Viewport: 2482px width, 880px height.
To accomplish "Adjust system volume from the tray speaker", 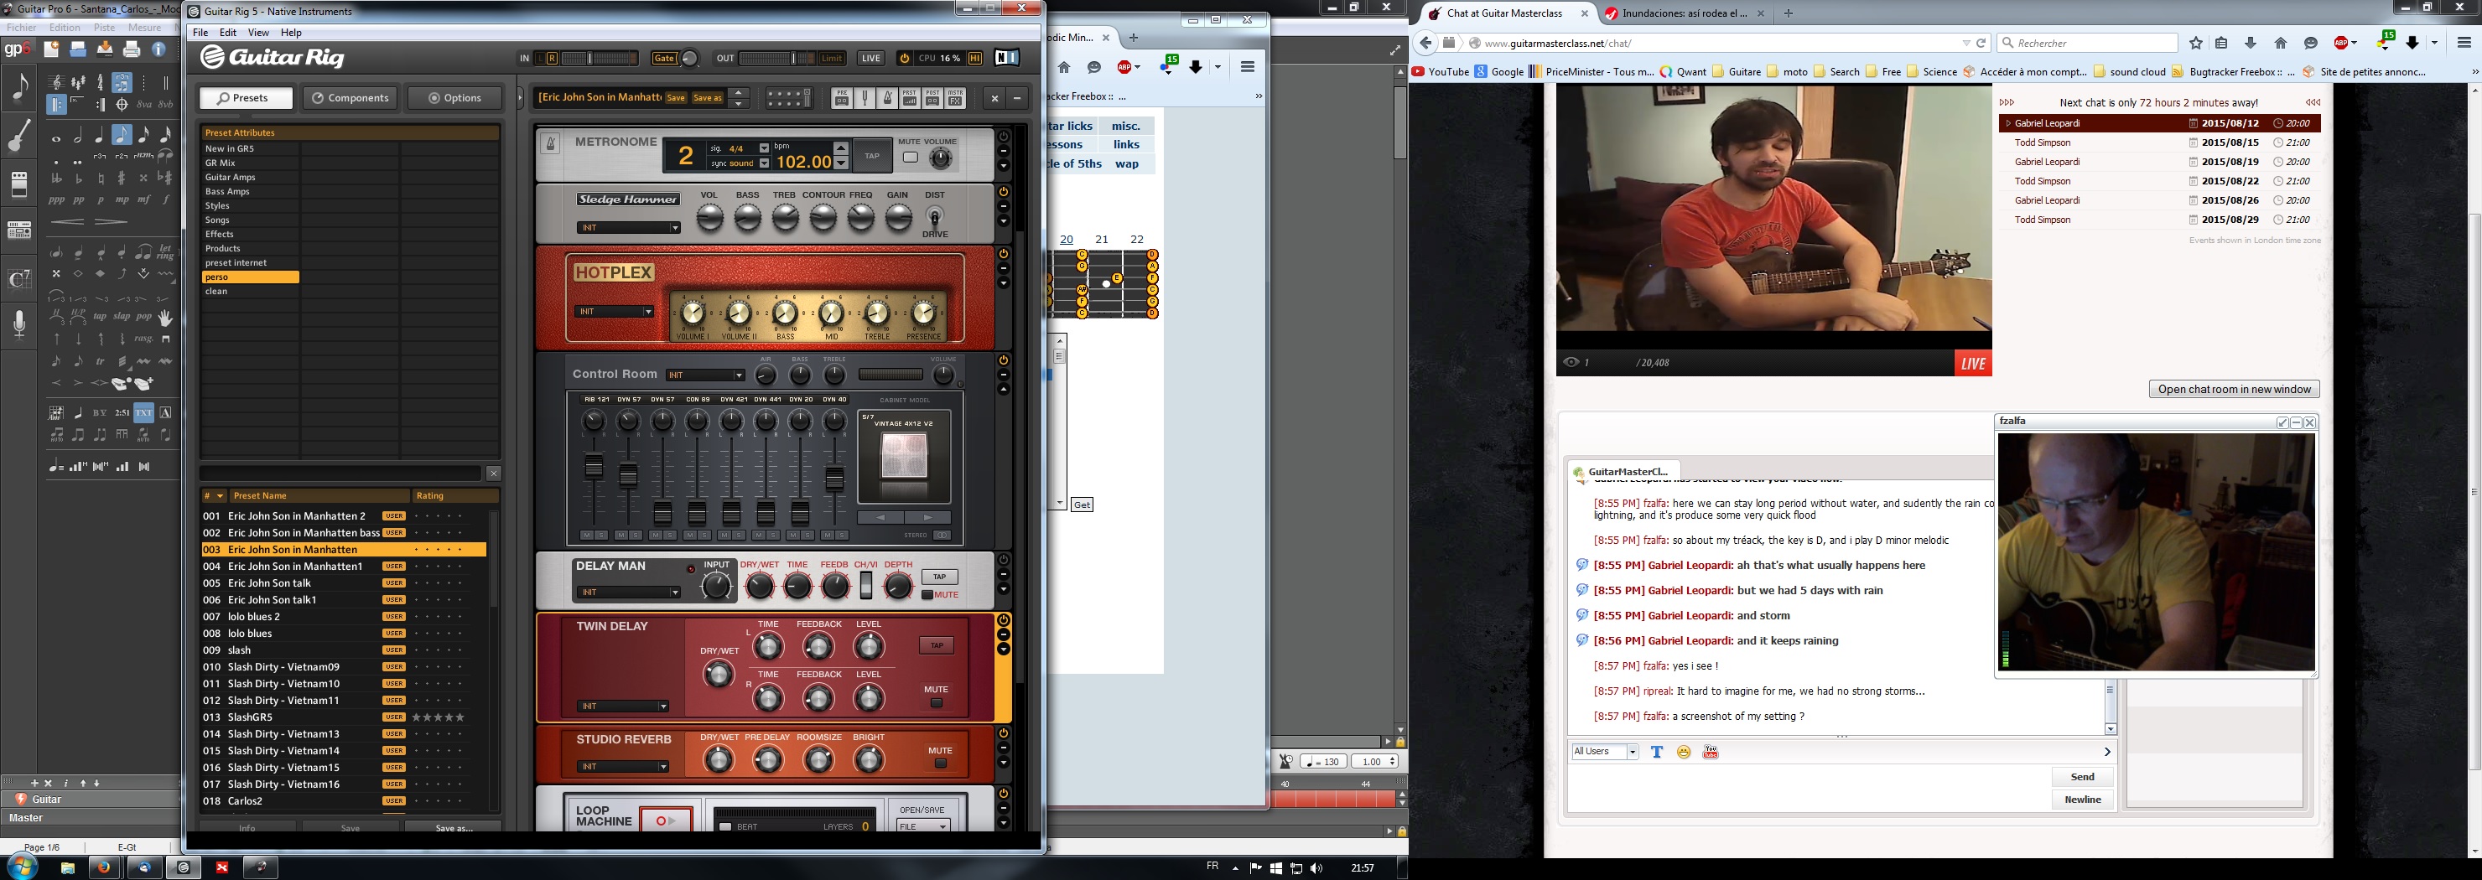I will (1316, 868).
